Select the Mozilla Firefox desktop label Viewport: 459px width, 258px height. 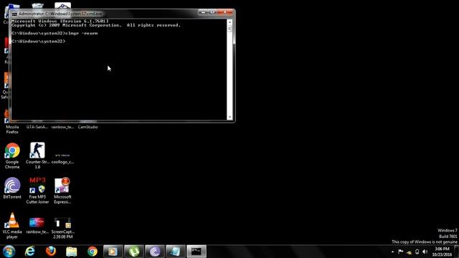[12, 129]
